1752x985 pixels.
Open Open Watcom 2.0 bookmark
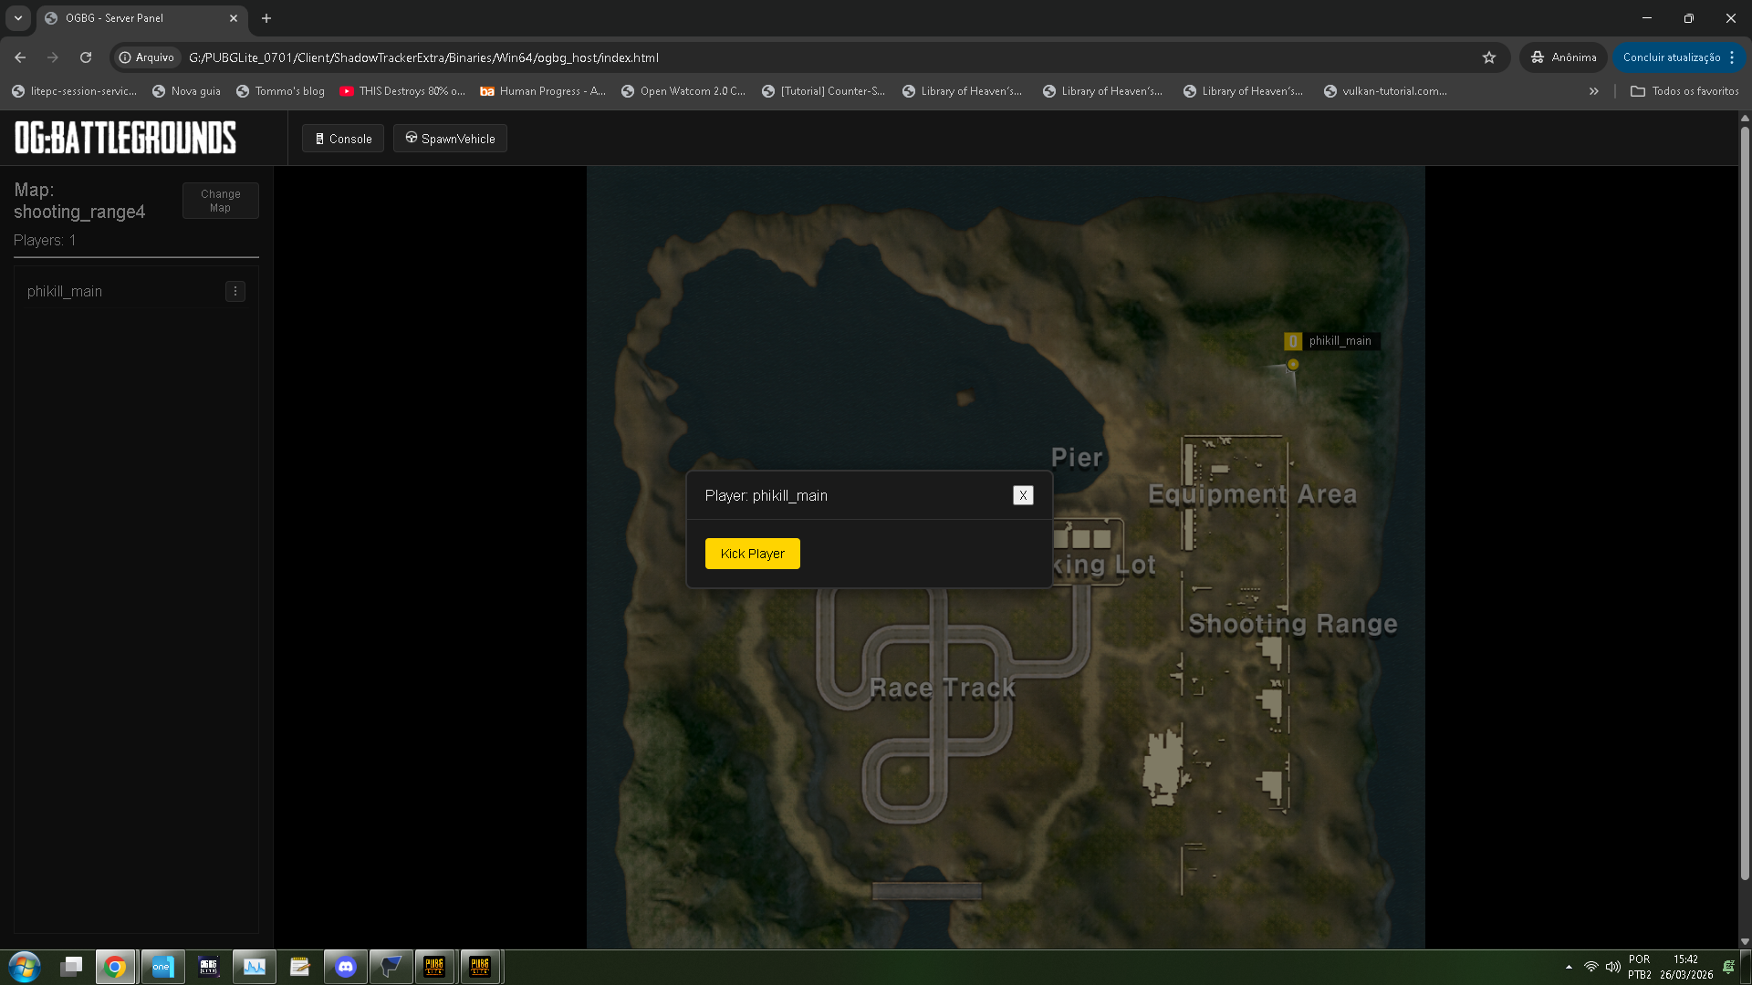[x=683, y=91]
